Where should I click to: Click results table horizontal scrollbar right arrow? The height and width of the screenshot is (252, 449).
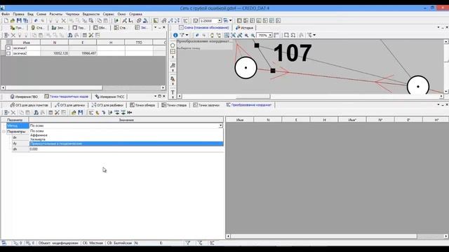pos(446,237)
